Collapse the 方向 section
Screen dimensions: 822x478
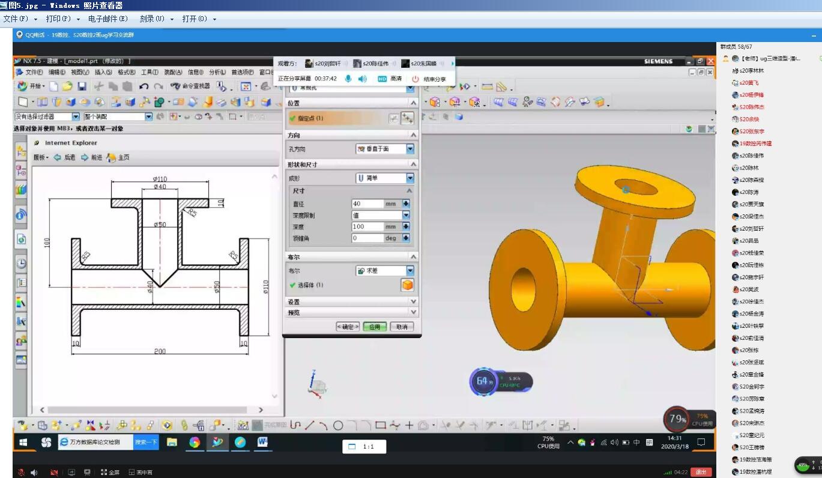click(x=413, y=135)
